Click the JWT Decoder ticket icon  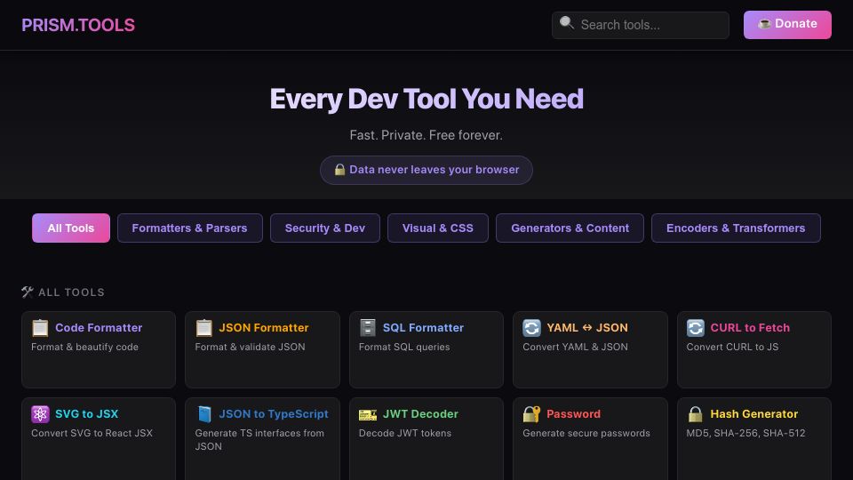[x=368, y=415]
